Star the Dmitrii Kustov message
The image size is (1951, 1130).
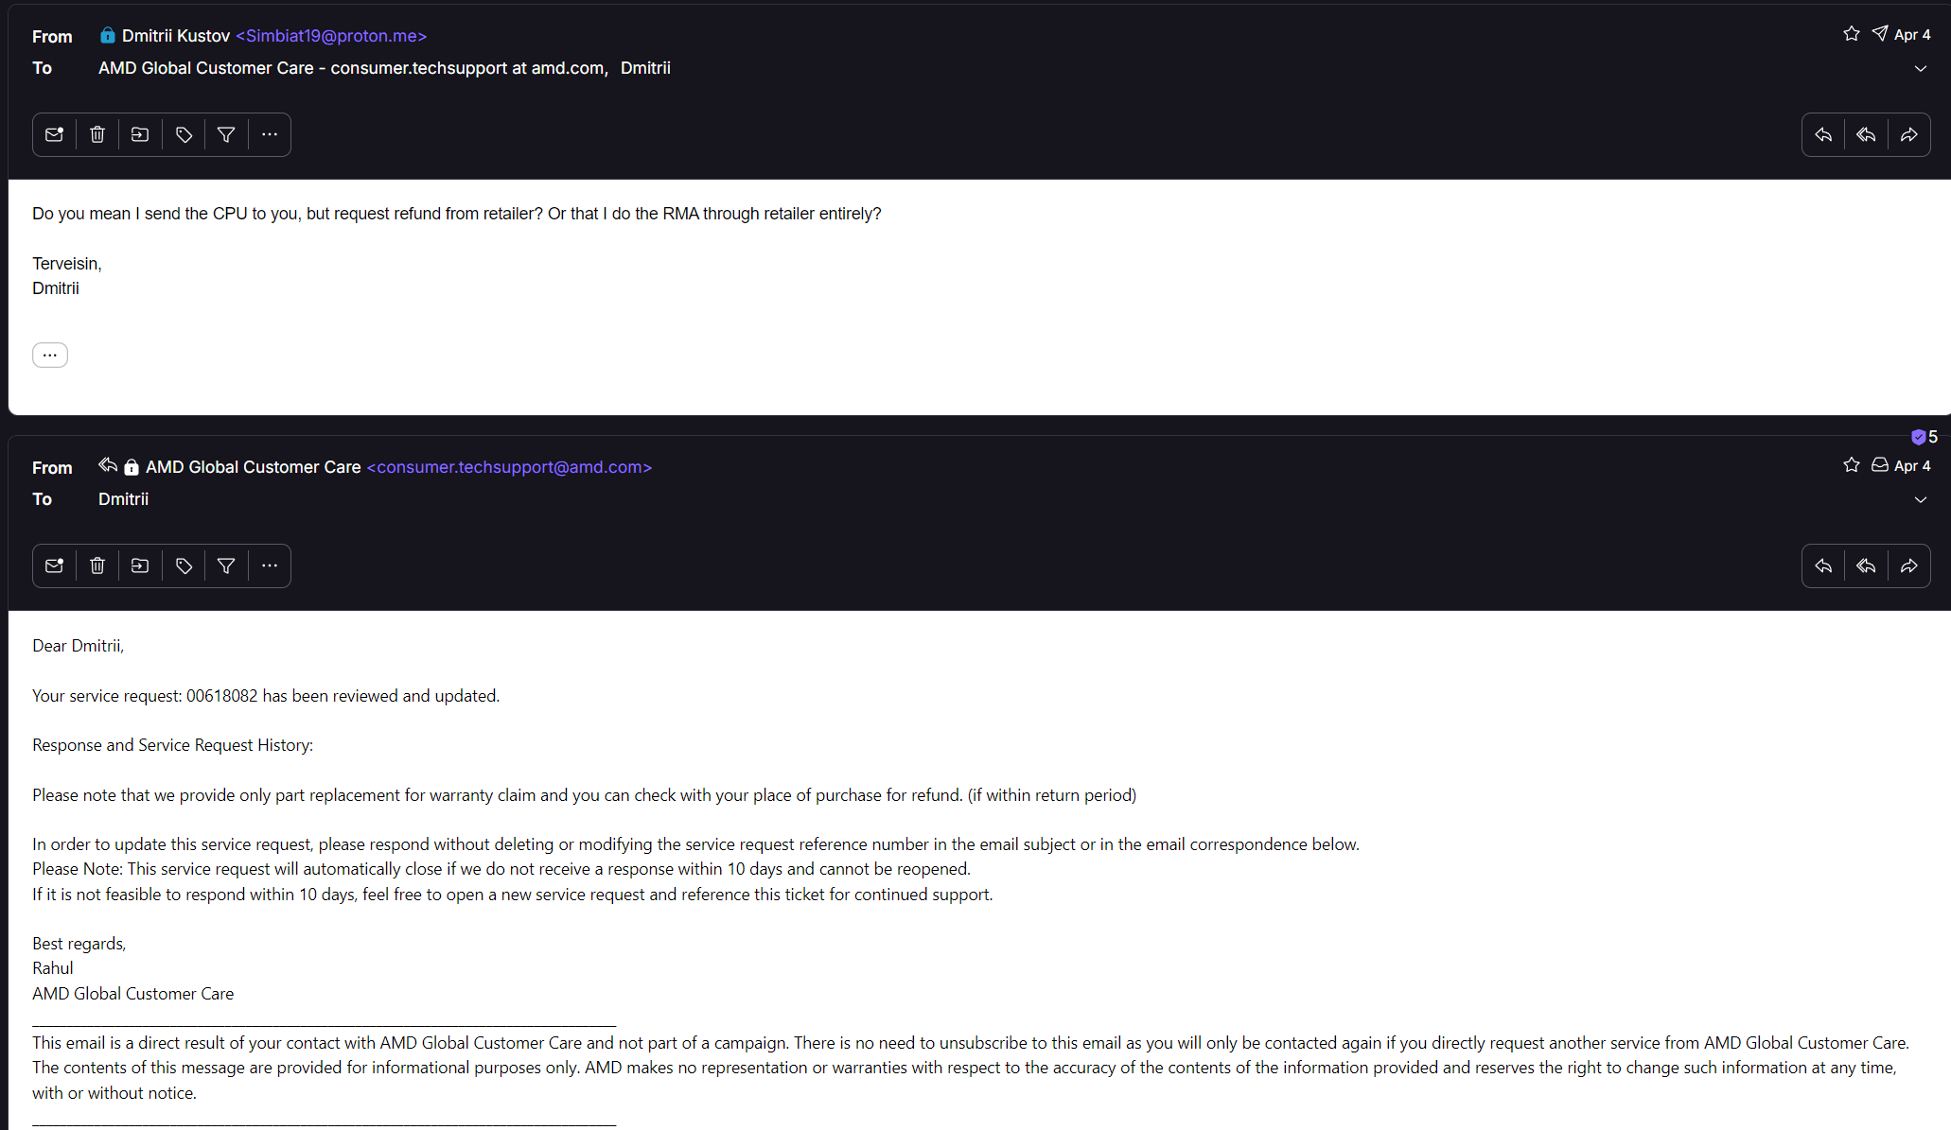point(1852,34)
